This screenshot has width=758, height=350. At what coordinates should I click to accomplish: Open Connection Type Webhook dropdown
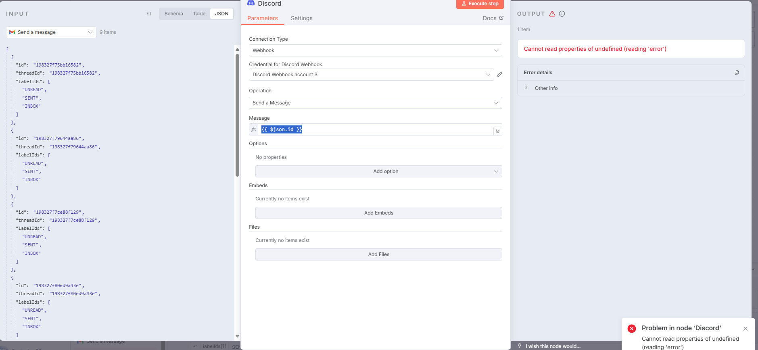click(x=375, y=50)
